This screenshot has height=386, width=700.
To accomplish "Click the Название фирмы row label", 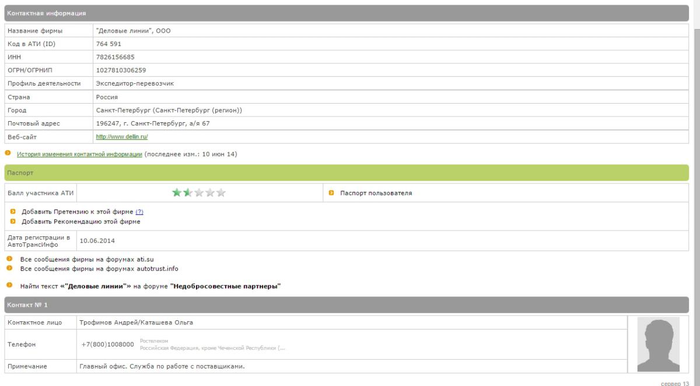I will click(x=35, y=31).
